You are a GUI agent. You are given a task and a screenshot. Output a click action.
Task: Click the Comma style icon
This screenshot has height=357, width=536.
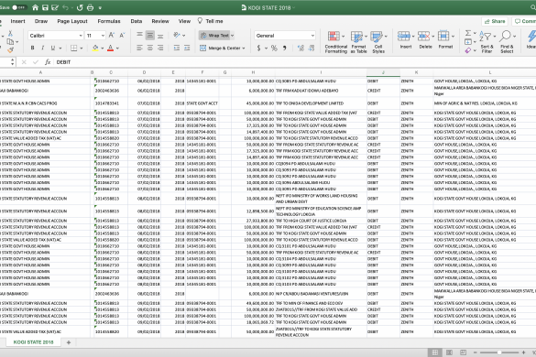[284, 49]
